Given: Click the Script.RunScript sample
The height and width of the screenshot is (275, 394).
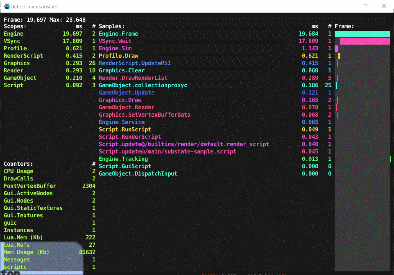Looking at the screenshot, I should [125, 129].
